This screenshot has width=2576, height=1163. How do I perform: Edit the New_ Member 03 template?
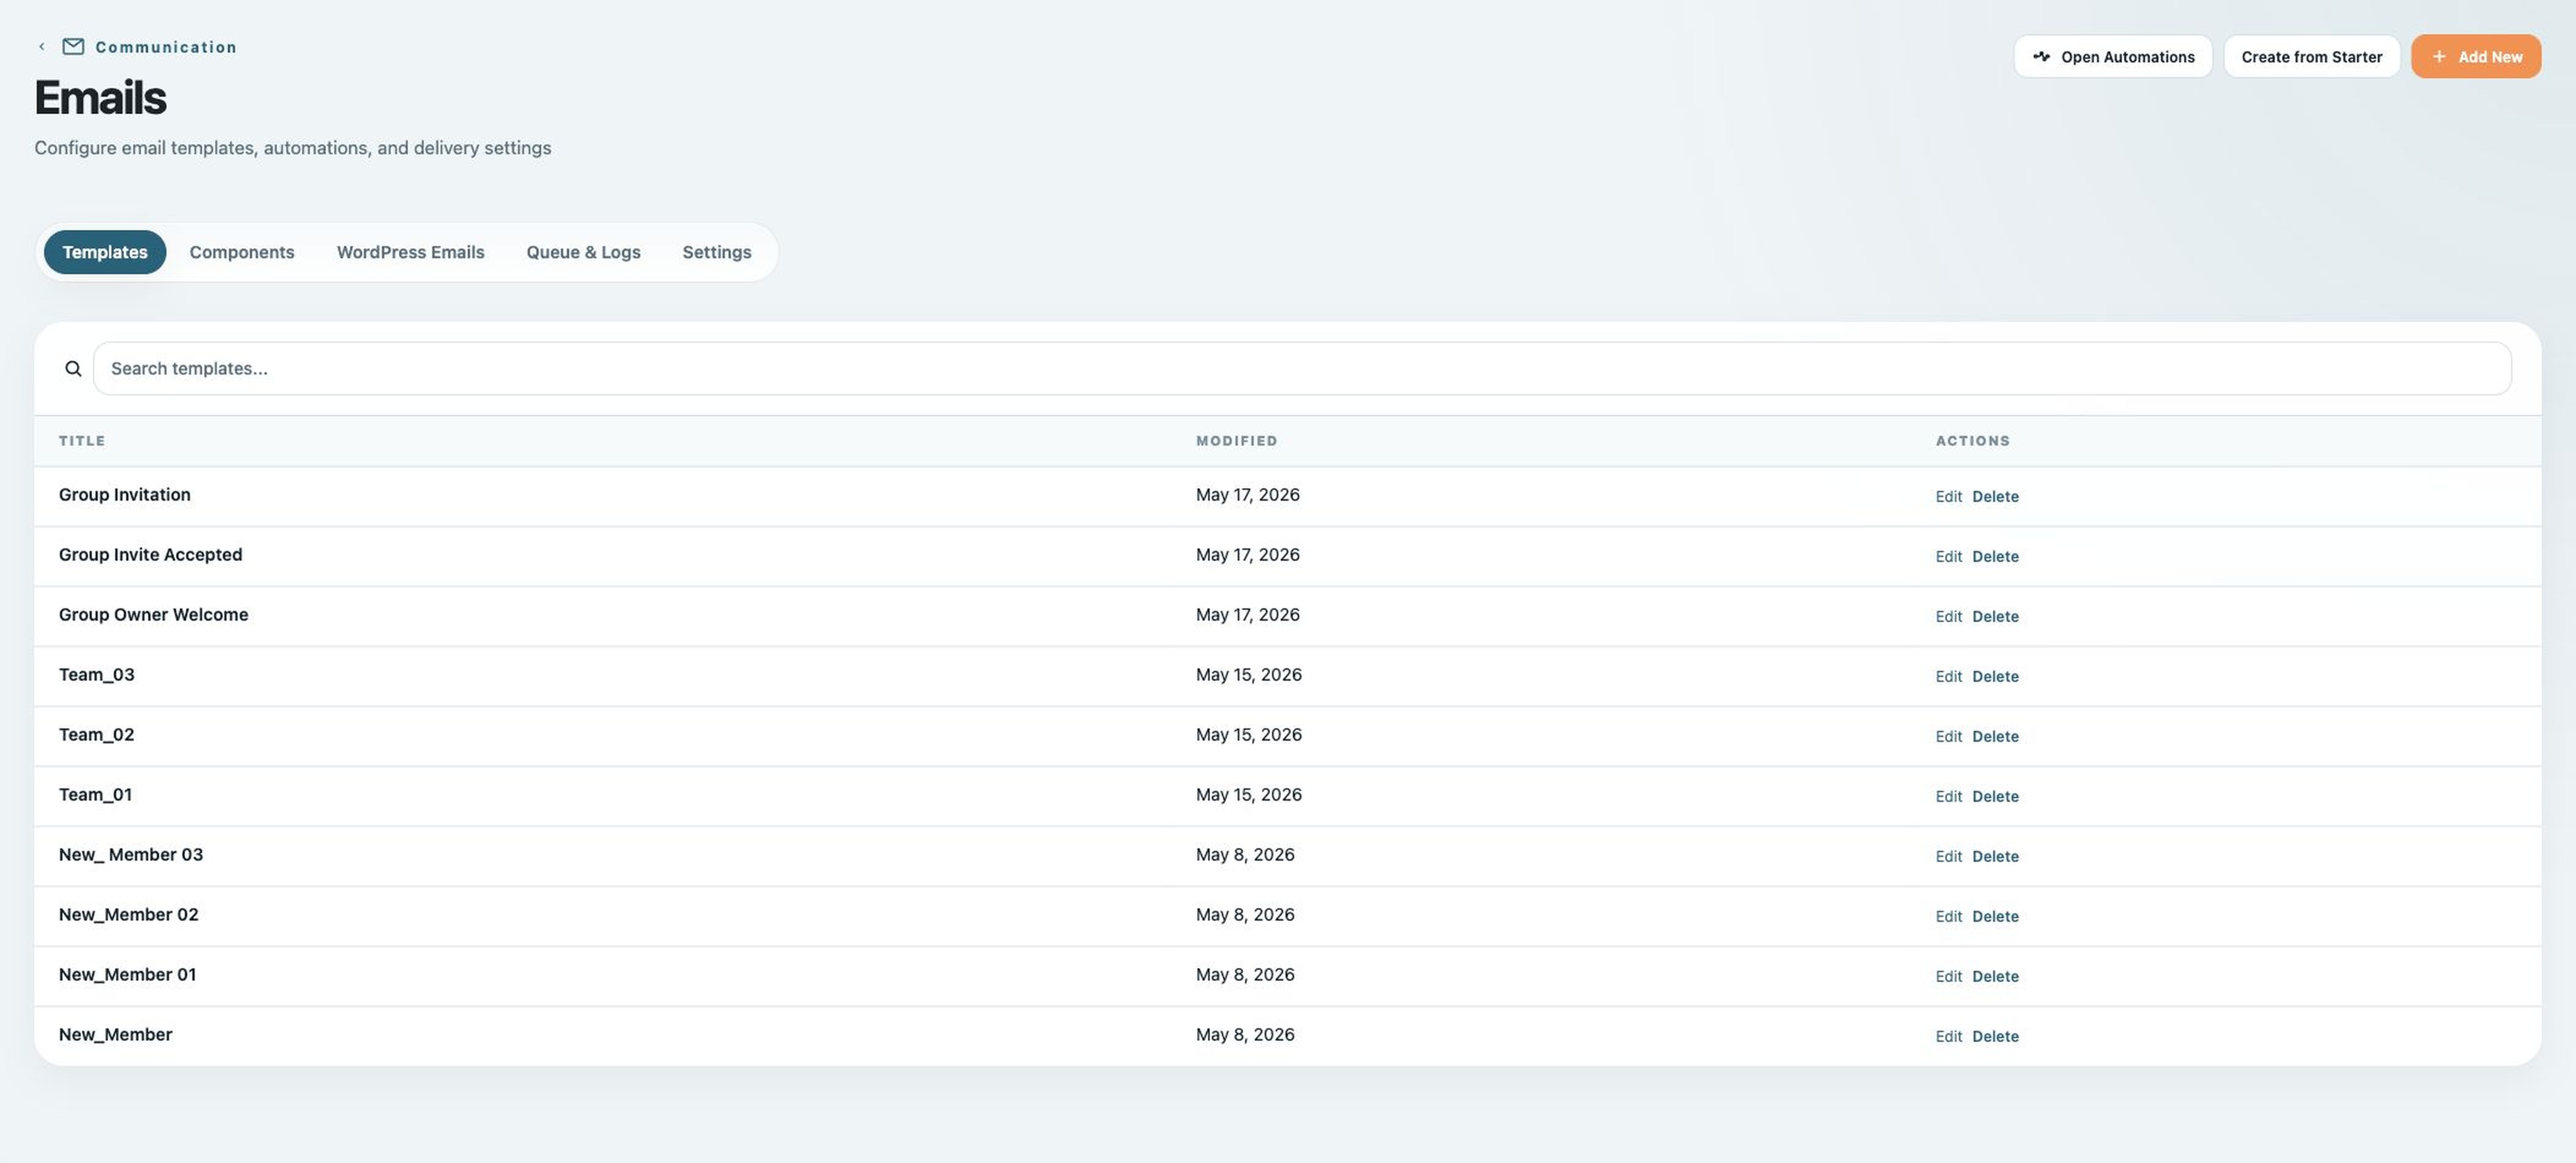(1948, 857)
